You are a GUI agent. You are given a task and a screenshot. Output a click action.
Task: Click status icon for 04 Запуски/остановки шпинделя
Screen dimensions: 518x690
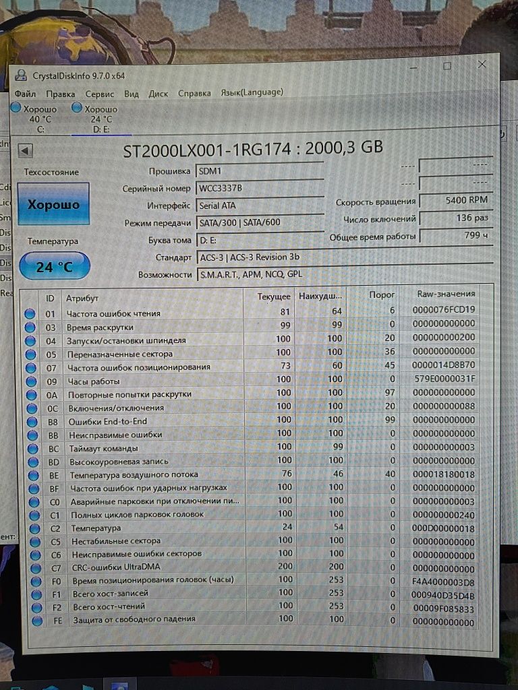(30, 341)
